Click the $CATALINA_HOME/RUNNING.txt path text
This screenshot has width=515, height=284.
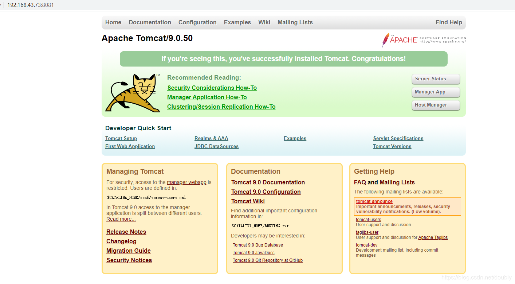260,226
